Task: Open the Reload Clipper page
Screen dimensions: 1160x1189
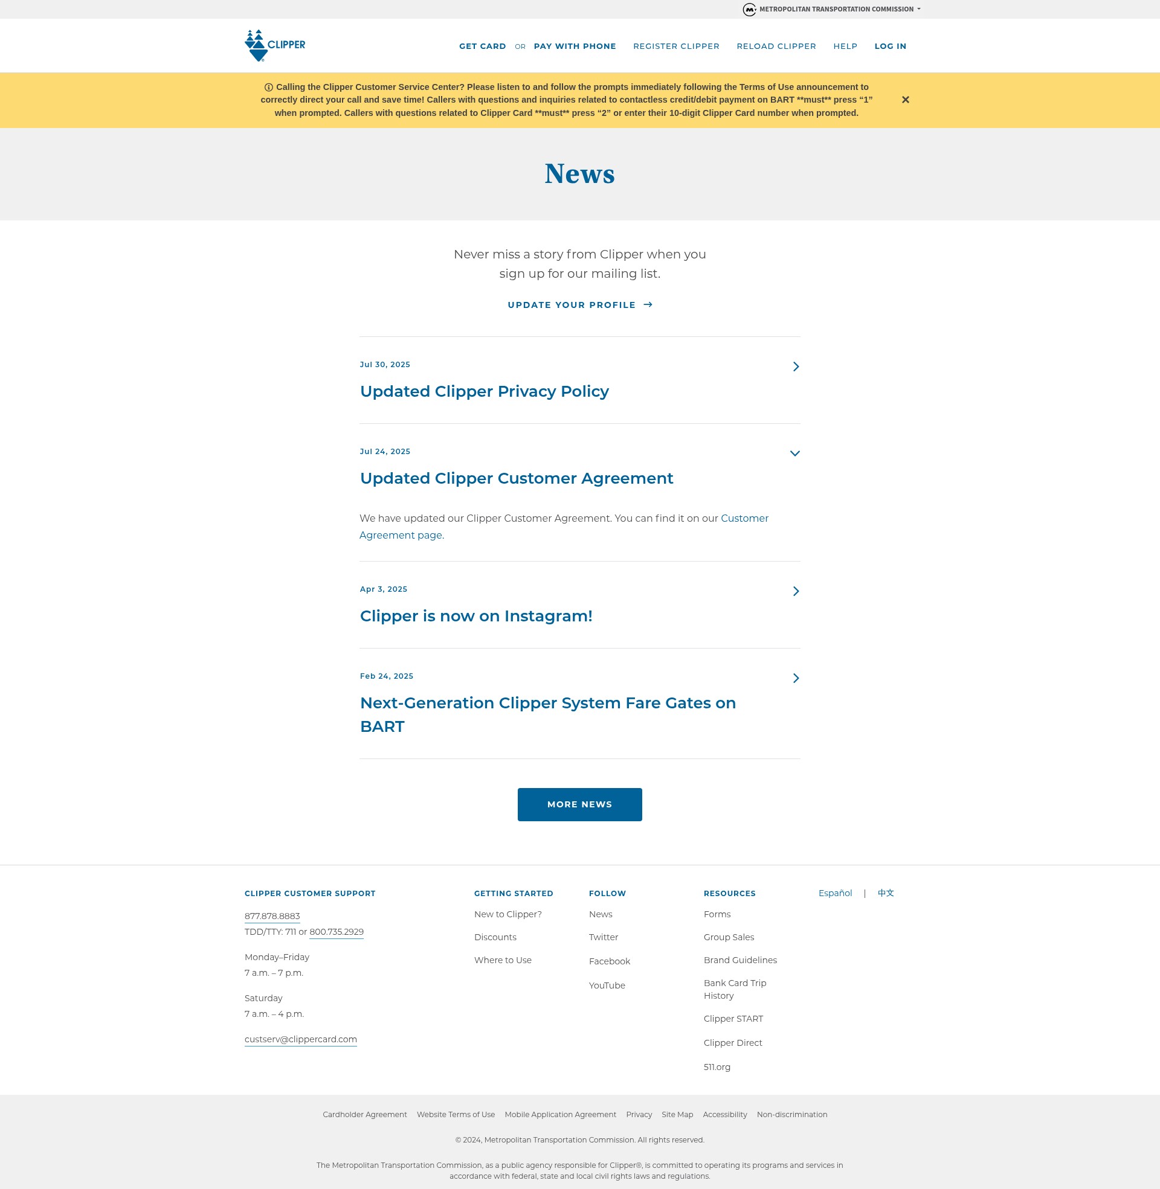Action: click(776, 46)
